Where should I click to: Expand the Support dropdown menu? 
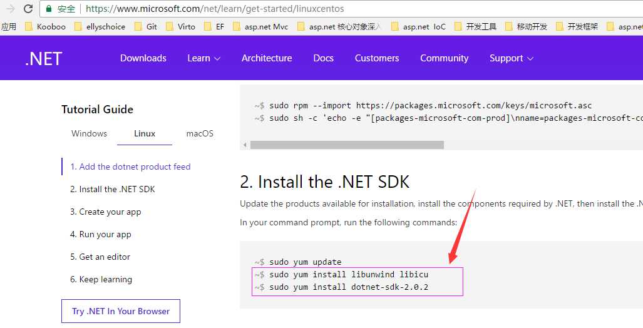pyautogui.click(x=512, y=58)
